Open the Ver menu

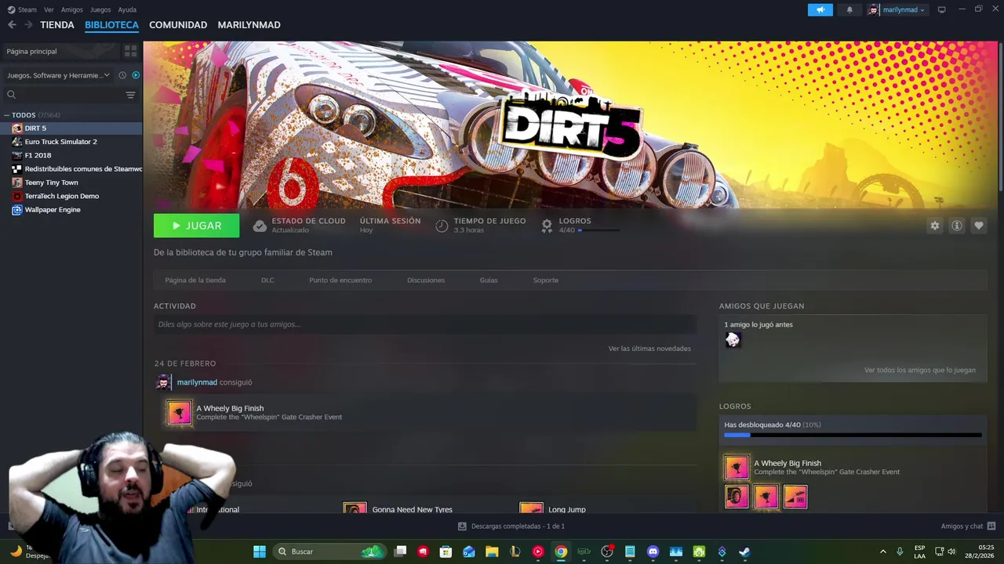click(x=49, y=9)
